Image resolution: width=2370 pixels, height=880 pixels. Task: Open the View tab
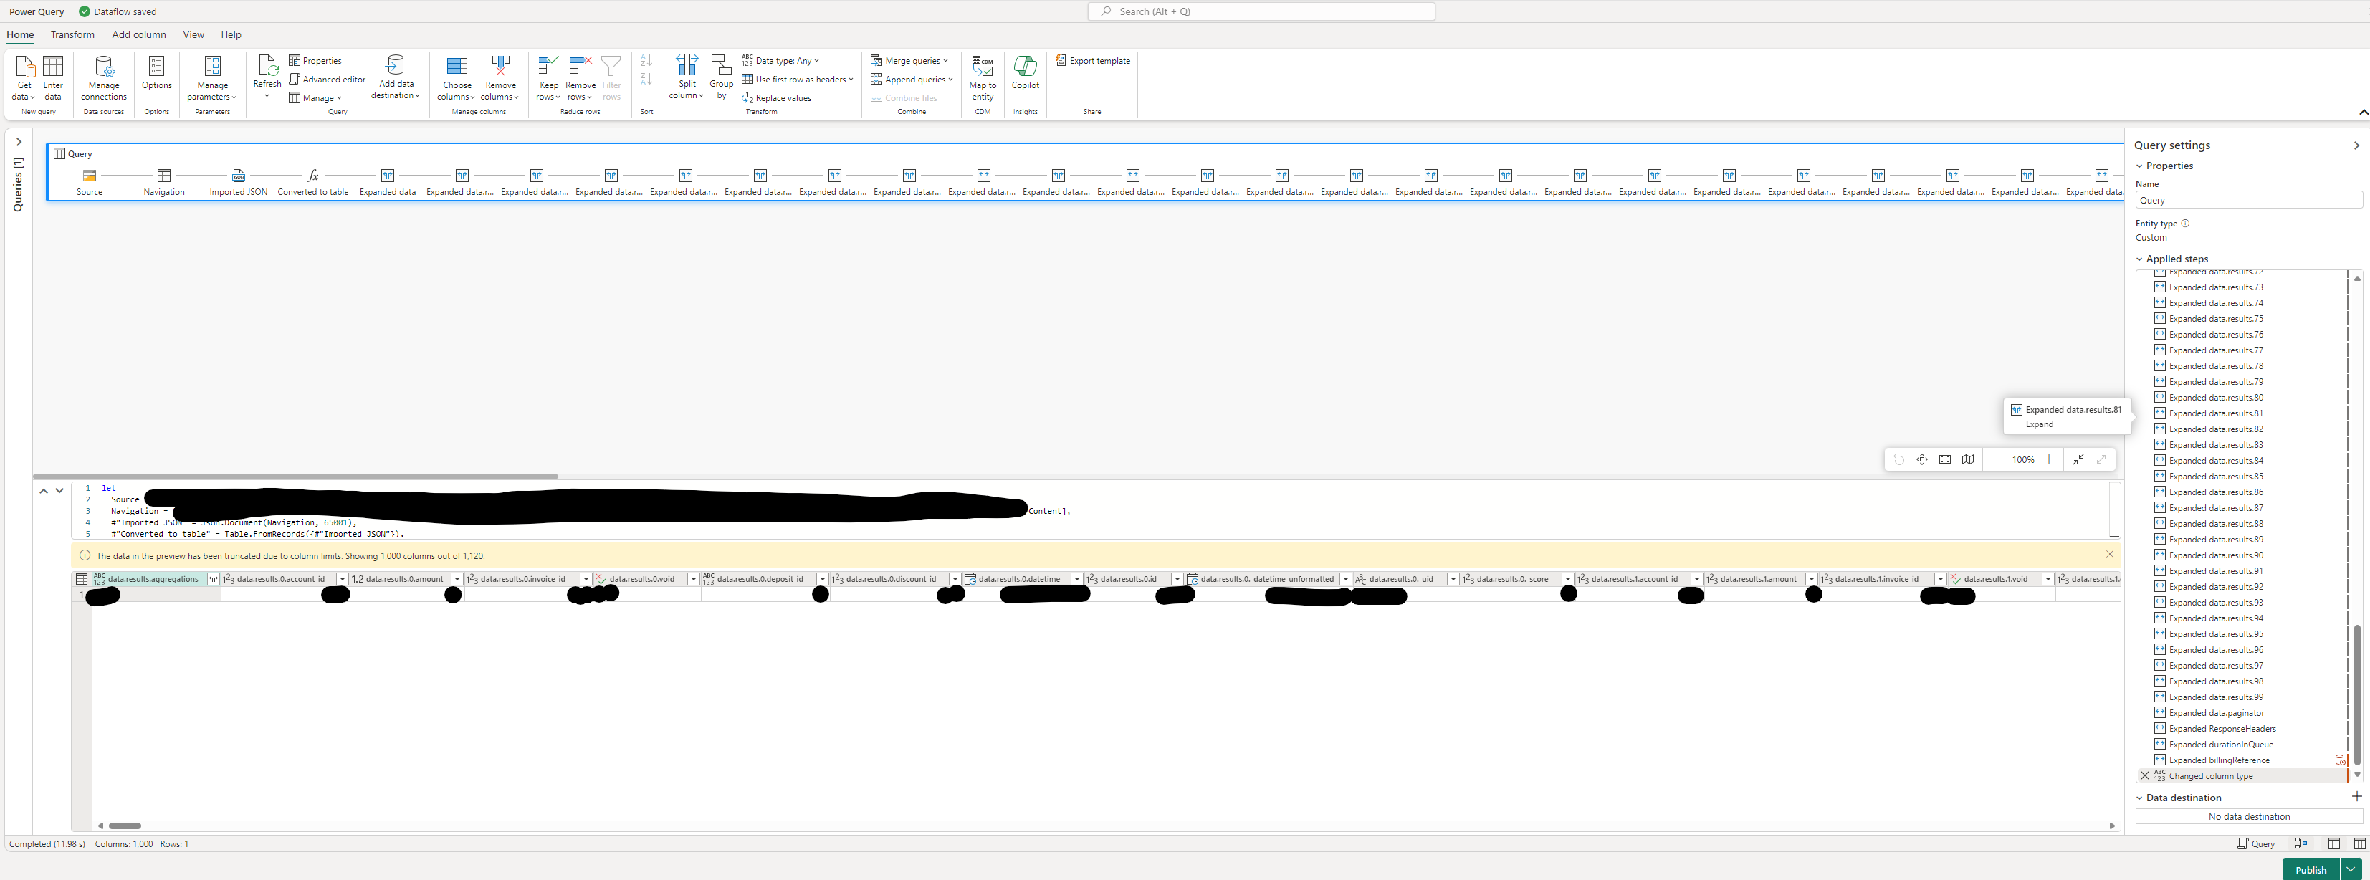(193, 35)
